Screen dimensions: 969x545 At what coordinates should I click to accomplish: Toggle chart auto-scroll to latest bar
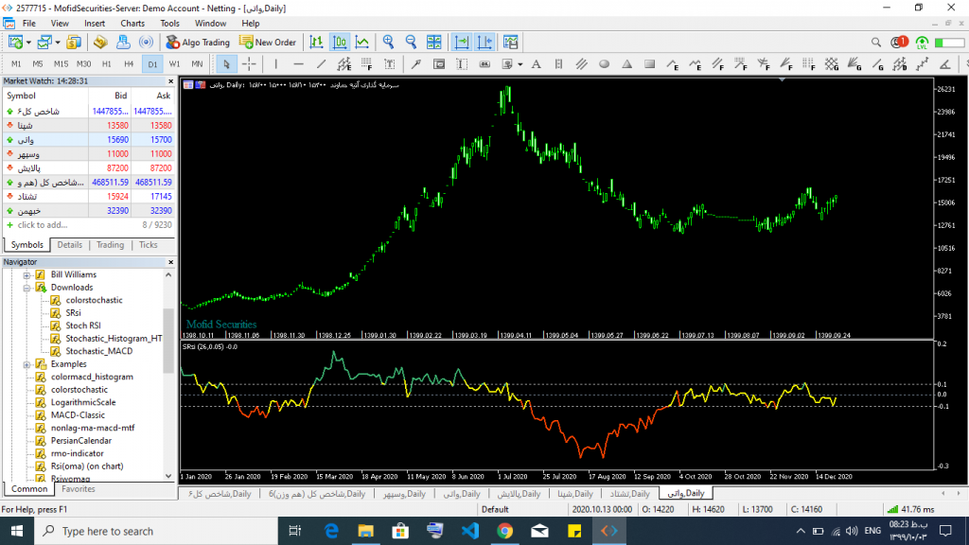point(462,42)
